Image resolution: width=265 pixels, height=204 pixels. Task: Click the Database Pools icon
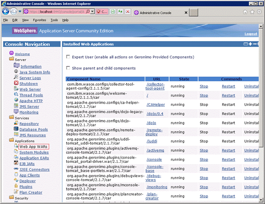[x=16, y=129]
